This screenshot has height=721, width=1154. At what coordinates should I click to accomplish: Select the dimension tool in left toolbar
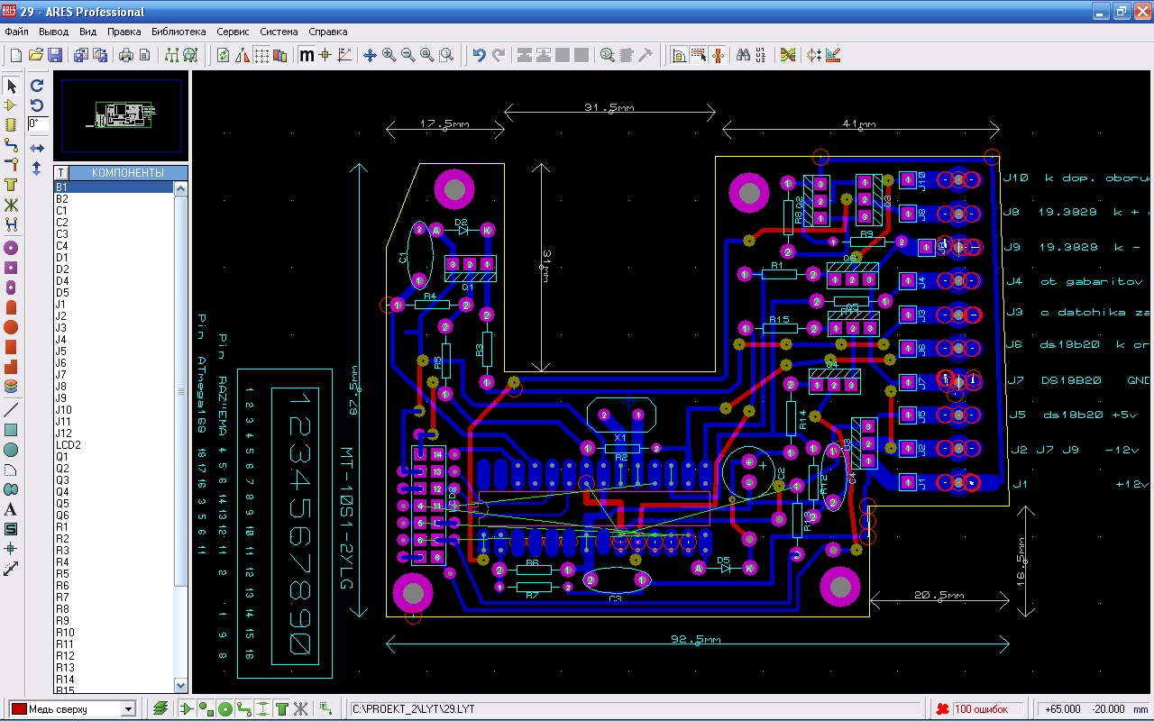click(x=11, y=569)
